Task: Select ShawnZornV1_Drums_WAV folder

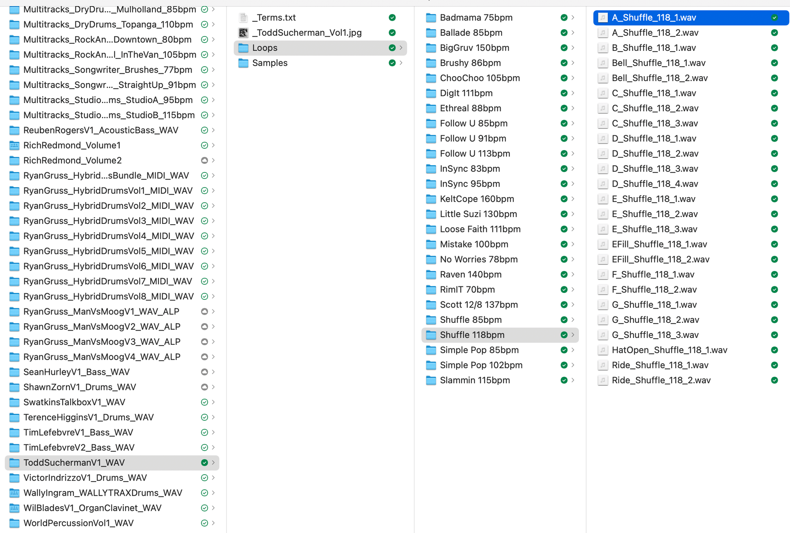Action: 112,387
